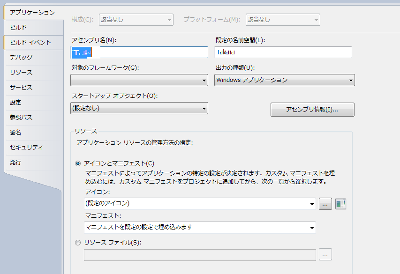
Task: Open the アイコン combo box
Action: 199,204
